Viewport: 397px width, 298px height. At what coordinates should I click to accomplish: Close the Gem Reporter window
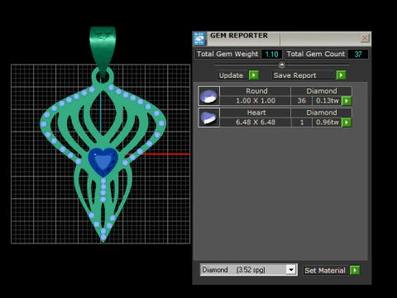click(x=365, y=38)
